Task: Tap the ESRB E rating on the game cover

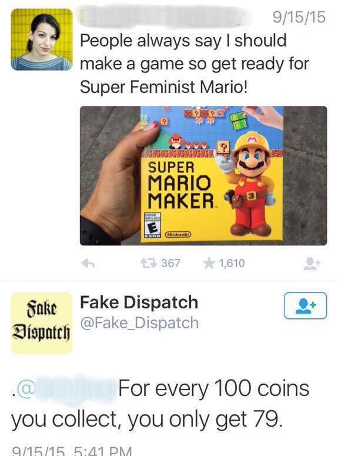Action: [x=153, y=227]
